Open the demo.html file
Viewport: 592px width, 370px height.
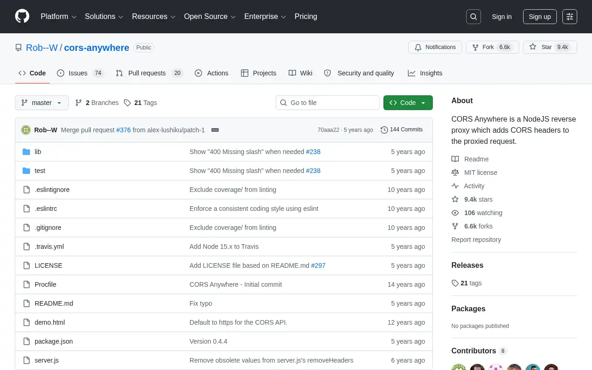[49, 322]
